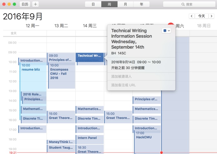This screenshot has height=154, width=217.
Task: Edit location BH 145C in popover
Action: click(x=119, y=53)
